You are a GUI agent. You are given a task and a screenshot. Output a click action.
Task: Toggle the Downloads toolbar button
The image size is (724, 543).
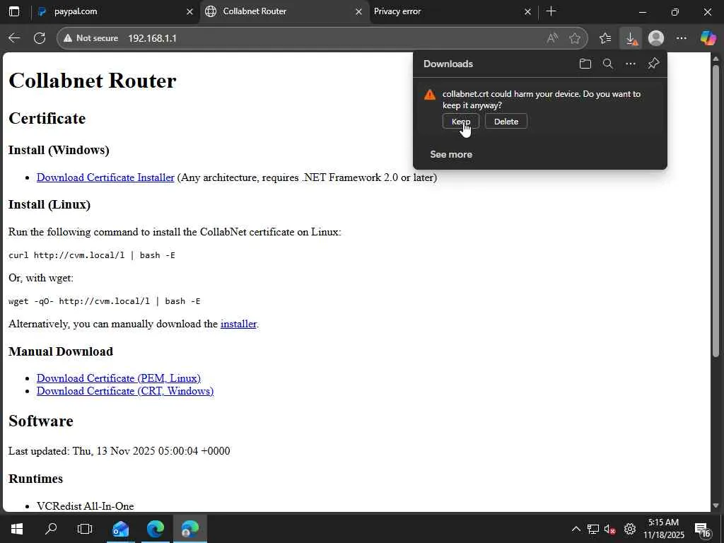631,38
